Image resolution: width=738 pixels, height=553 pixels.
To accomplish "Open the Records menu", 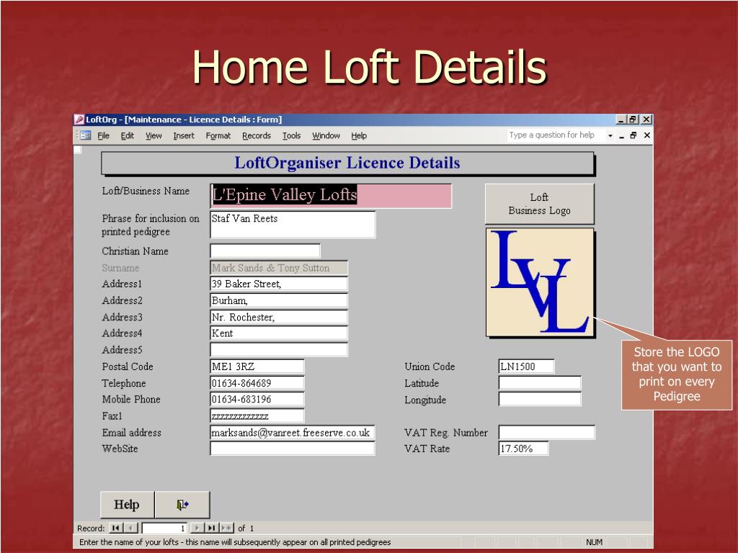I will pyautogui.click(x=257, y=135).
